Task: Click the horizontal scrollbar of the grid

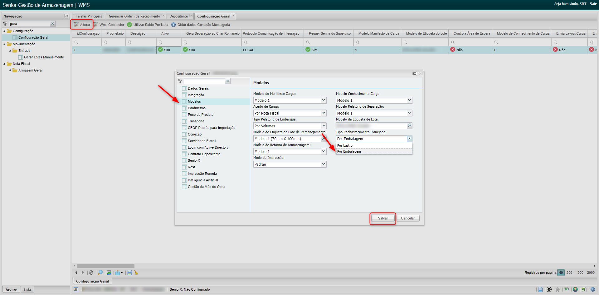Action: point(106,266)
